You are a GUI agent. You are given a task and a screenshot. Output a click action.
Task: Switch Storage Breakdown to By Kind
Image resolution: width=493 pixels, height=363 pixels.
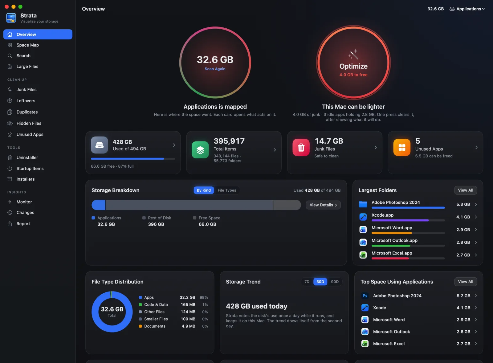click(x=204, y=190)
